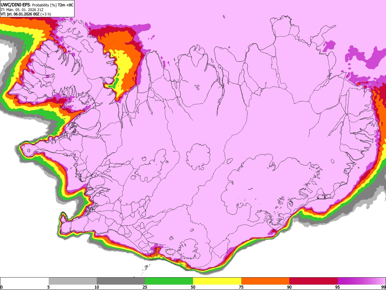The height and width of the screenshot is (290, 386).
Task: Click the valid time line 'VT: þri. 06.01.2026 00Z'
Action: tap(20, 14)
